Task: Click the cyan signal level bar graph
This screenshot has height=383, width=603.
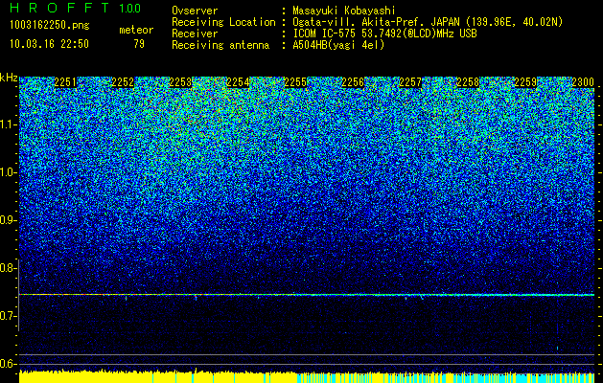Action: (446, 377)
